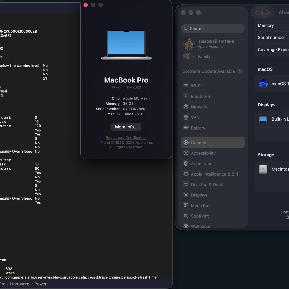This screenshot has width=289, height=289.
Task: Open Wi-Fi settings icon
Action: (186, 86)
